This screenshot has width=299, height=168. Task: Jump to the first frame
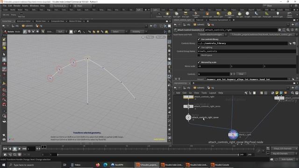tap(5, 148)
